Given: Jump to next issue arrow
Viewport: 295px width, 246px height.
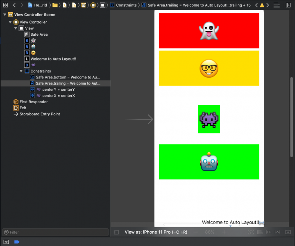Looking at the screenshot, I should [268, 5].
